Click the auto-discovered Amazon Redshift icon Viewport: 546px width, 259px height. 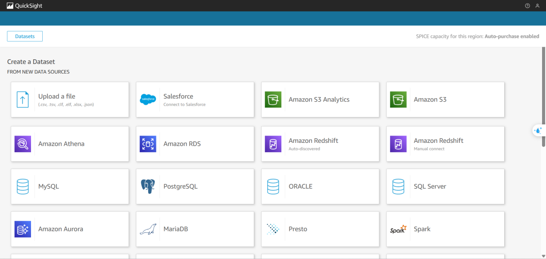[x=273, y=144]
